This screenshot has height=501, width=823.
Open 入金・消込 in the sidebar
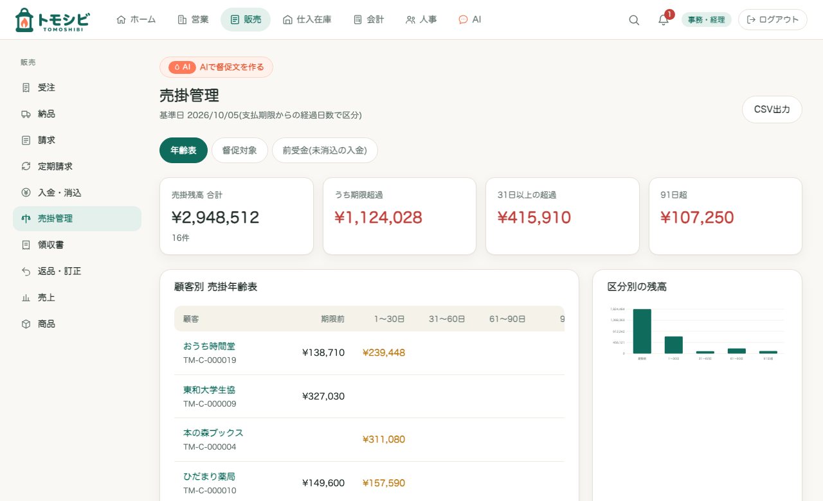(77, 193)
